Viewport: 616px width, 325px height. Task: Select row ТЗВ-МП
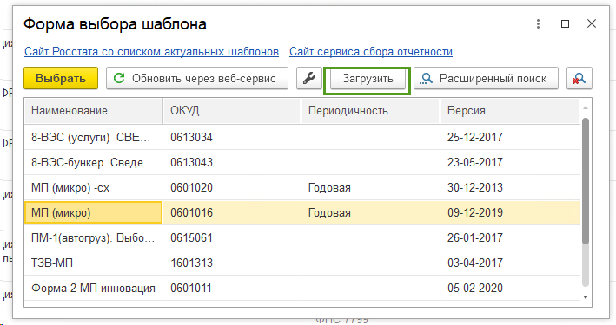[x=301, y=263]
